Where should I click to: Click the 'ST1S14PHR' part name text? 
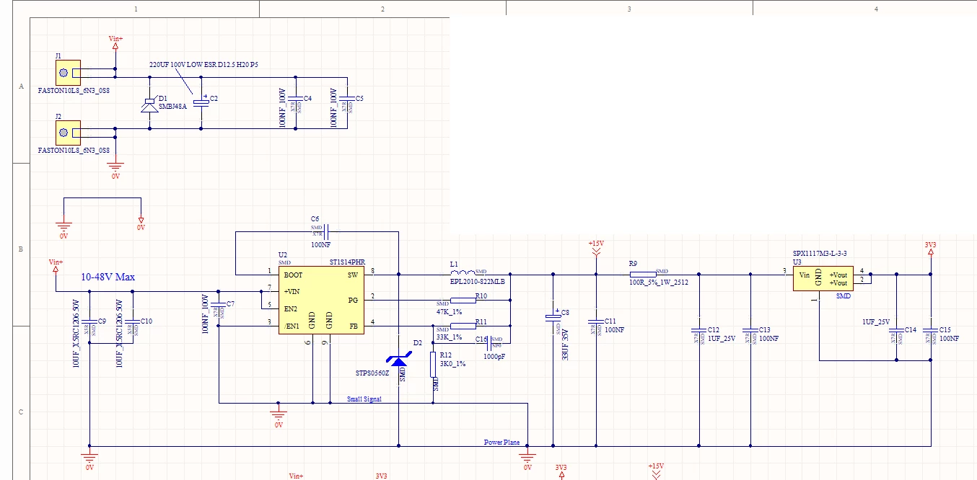348,262
